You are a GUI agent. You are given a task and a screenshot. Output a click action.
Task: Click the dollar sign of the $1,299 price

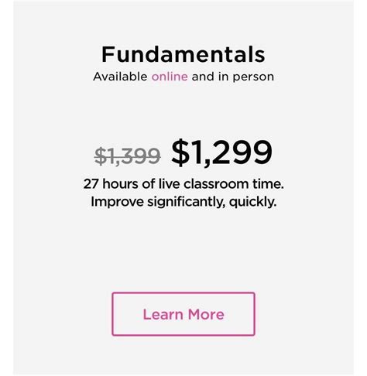tap(180, 152)
